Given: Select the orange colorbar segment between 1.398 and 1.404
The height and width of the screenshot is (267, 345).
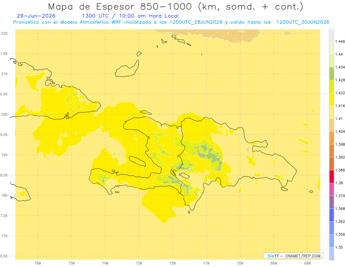Looking at the screenshot, I should (331, 138).
